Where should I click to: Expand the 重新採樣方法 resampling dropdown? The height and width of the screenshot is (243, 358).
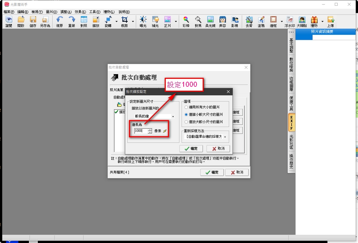[225, 137]
